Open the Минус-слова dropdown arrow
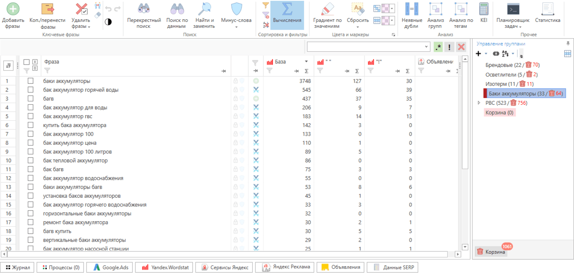 236,27
